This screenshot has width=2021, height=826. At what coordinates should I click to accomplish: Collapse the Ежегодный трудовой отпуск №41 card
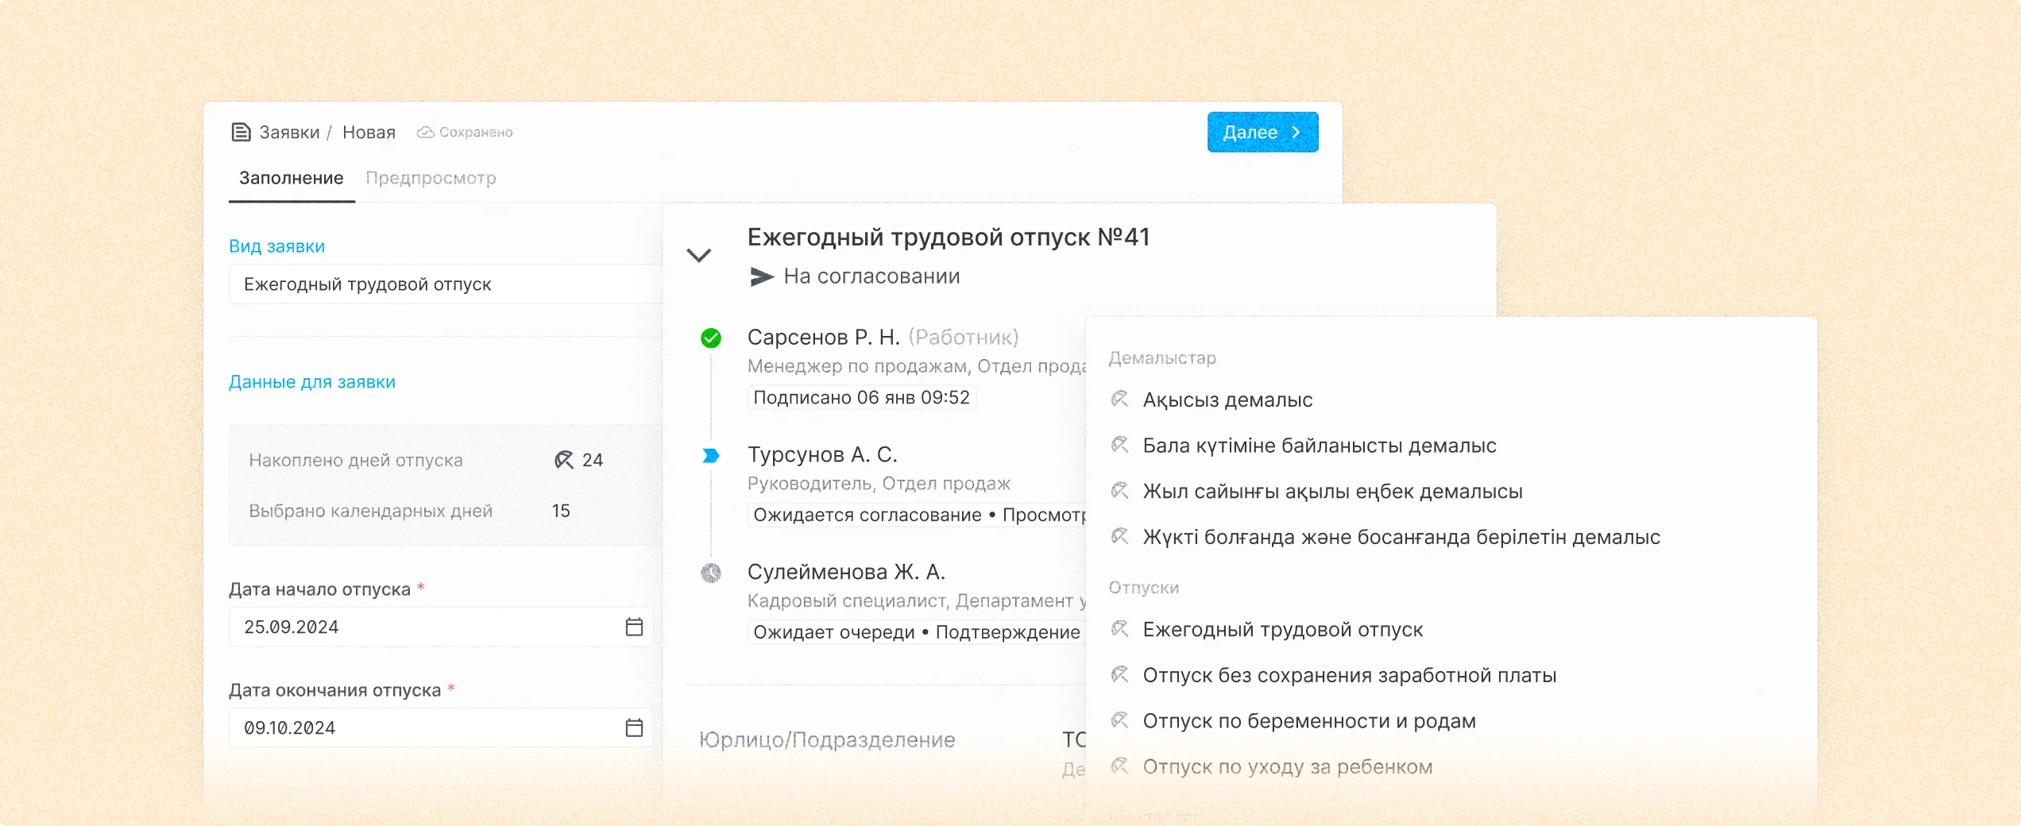click(698, 256)
